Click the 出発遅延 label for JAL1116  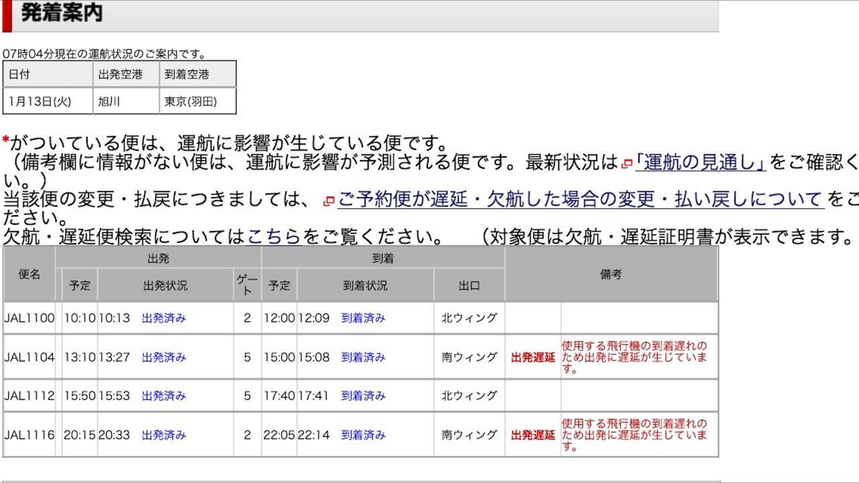click(533, 435)
